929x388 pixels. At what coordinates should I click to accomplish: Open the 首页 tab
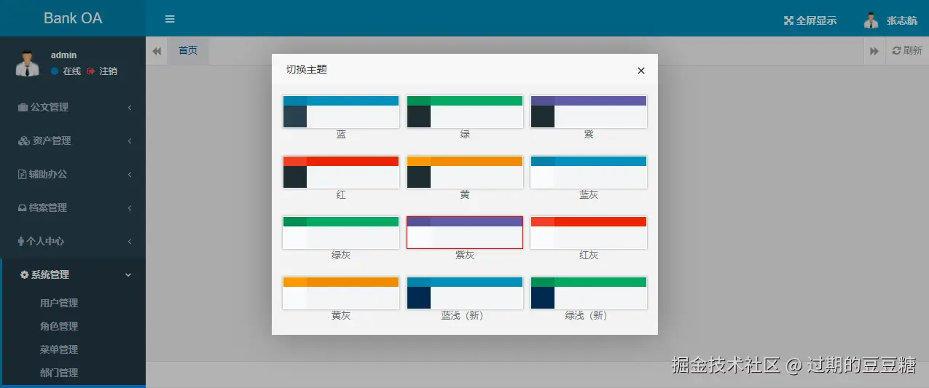[188, 51]
